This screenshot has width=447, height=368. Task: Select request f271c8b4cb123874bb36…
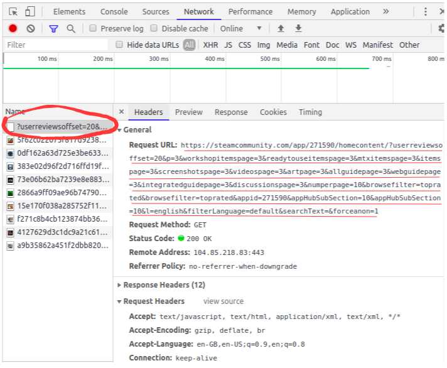pyautogui.click(x=58, y=219)
